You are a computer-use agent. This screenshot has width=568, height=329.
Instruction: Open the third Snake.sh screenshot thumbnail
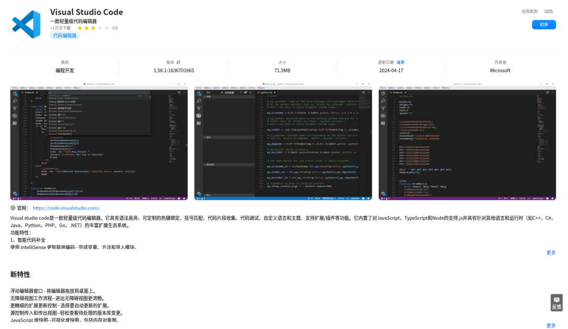(x=468, y=141)
